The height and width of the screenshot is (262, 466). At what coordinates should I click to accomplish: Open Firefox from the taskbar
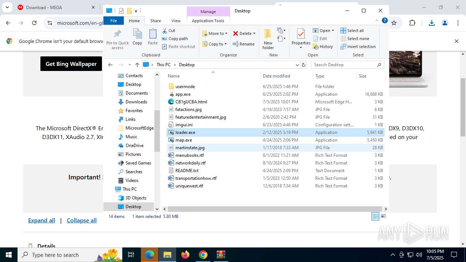185,255
